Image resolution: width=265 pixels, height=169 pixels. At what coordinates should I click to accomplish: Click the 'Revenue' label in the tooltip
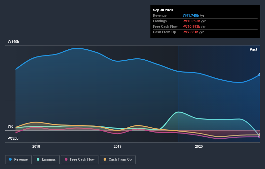coord(160,15)
